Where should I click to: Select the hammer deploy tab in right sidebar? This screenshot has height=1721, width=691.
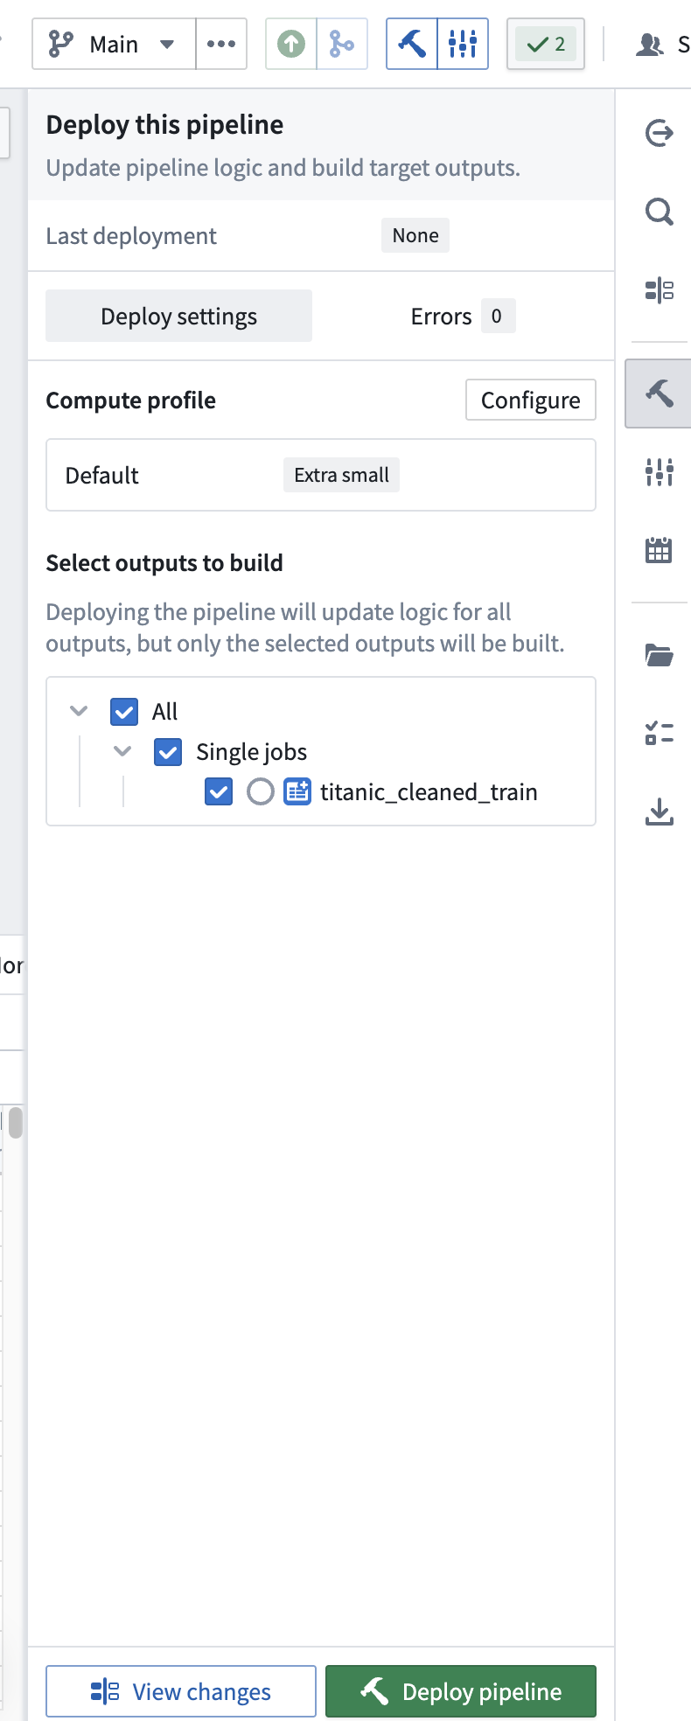pyautogui.click(x=659, y=394)
